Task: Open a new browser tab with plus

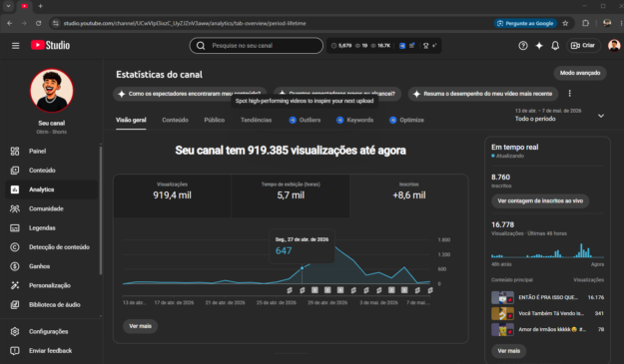Action: (40, 6)
